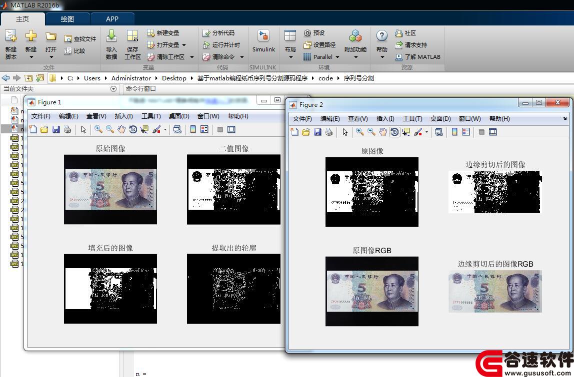The height and width of the screenshot is (377, 574).
Task: Click the forward arrow in the address bar
Action: tap(17, 78)
